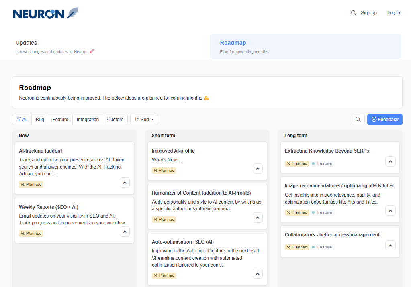Open Weekly Reports (SEO + AI) title

[49, 207]
